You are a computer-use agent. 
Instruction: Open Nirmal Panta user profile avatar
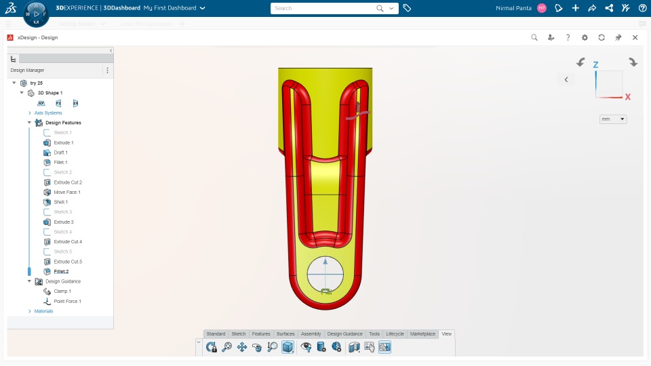click(542, 8)
